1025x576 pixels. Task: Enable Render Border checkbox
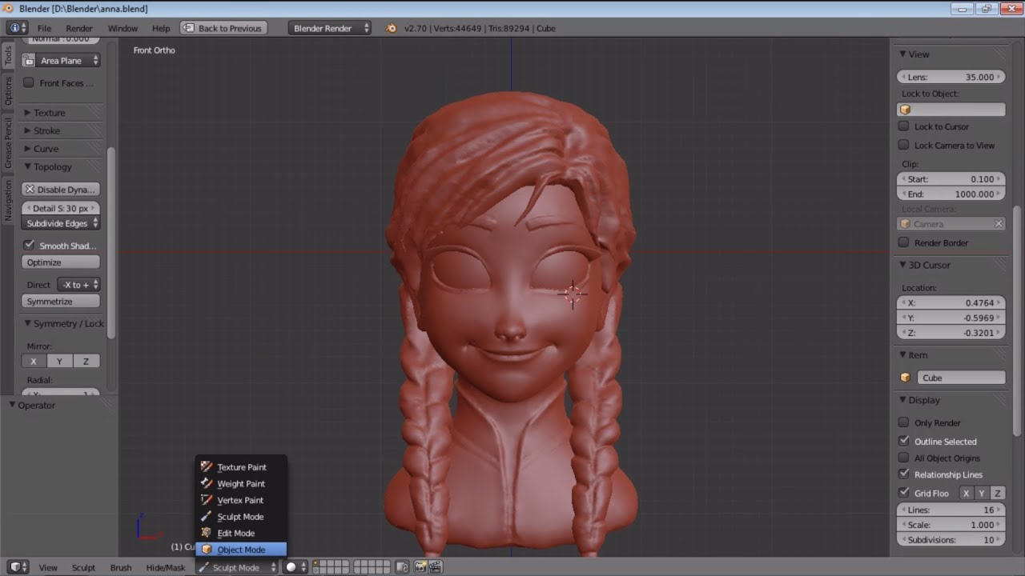(903, 242)
